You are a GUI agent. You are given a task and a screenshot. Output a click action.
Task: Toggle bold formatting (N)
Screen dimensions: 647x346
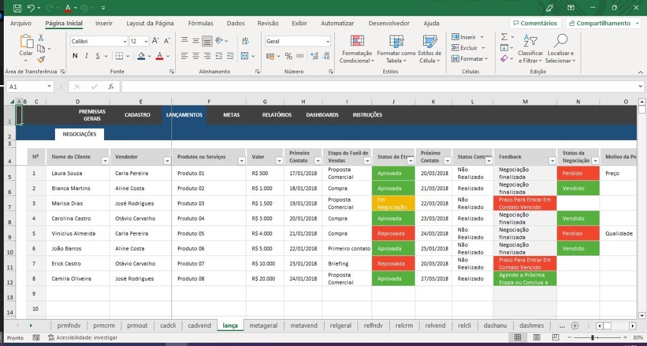pos(74,56)
